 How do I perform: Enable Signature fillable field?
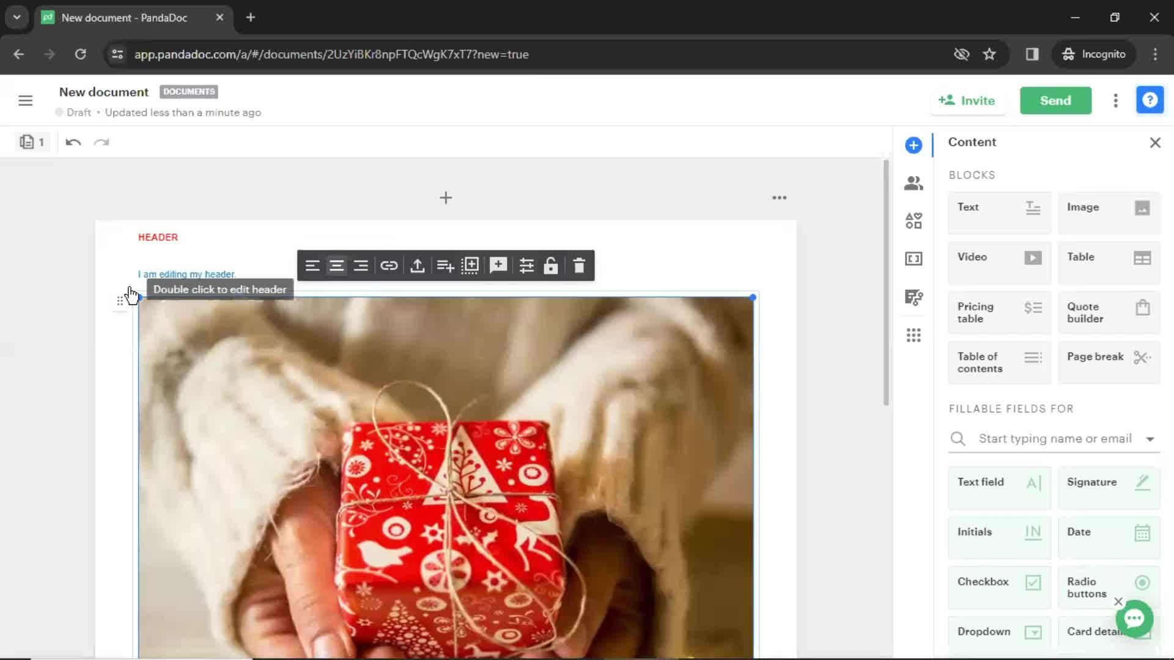tap(1108, 481)
